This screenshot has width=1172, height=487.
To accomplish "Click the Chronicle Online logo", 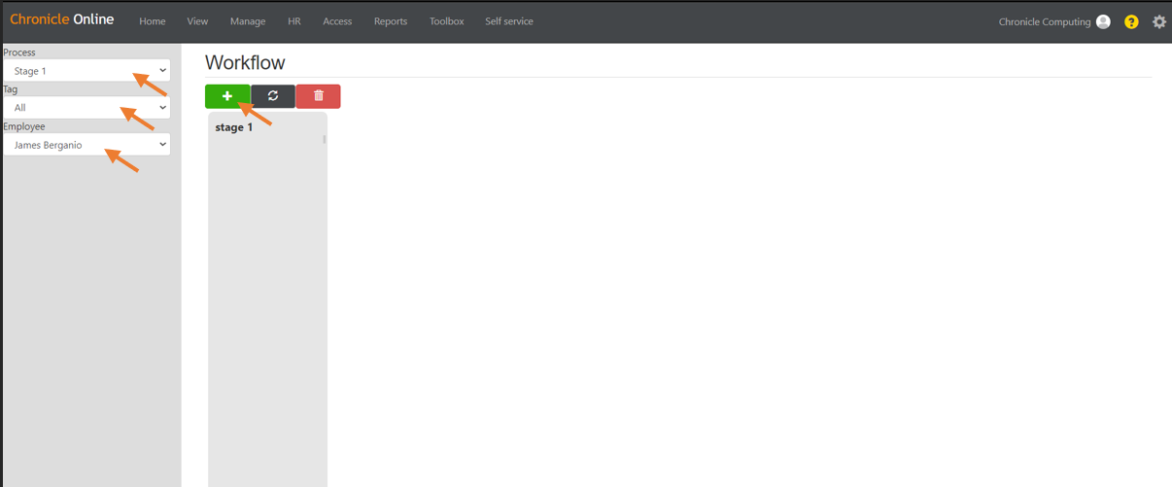I will click(x=62, y=19).
